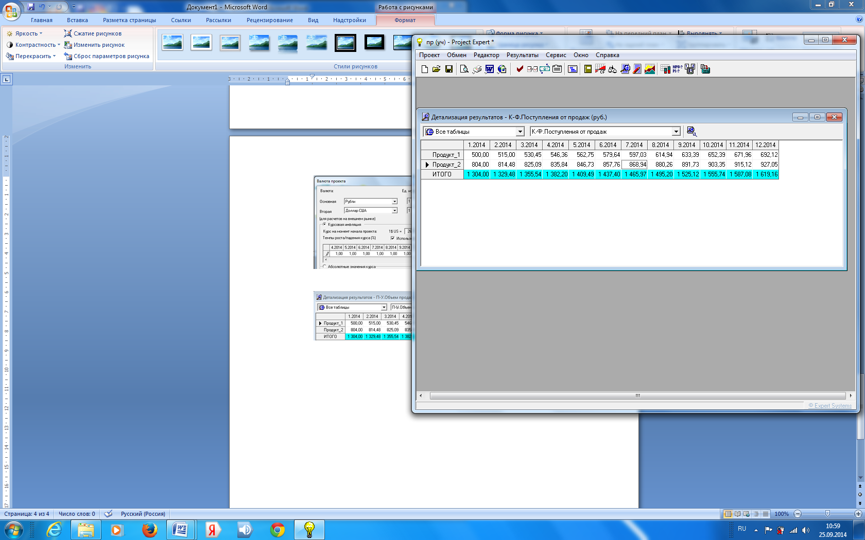Click the Word help question icon
Screen dimensions: 865x540
(859, 19)
